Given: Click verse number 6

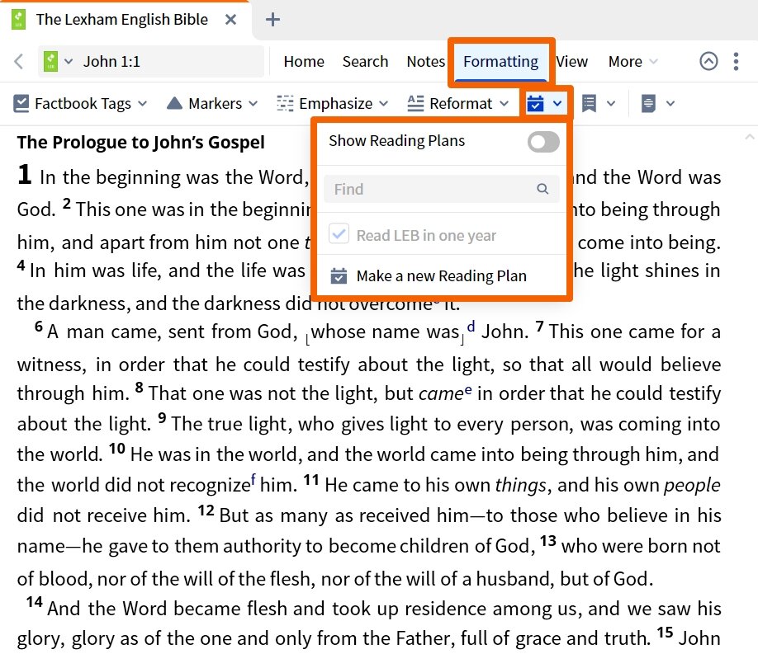Looking at the screenshot, I should (39, 326).
